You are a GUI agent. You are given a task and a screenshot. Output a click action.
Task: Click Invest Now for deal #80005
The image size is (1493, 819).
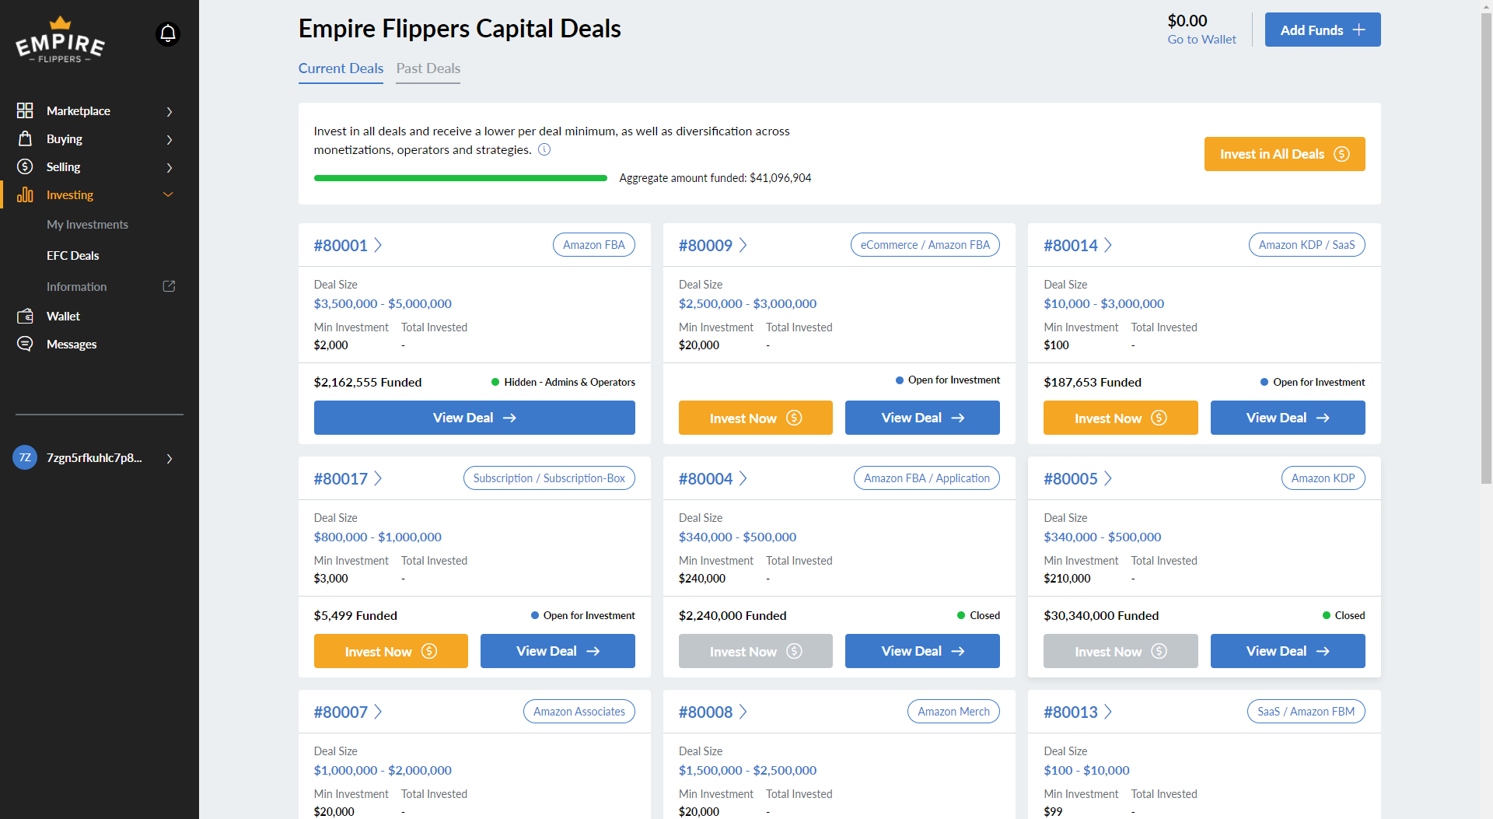coord(1121,651)
